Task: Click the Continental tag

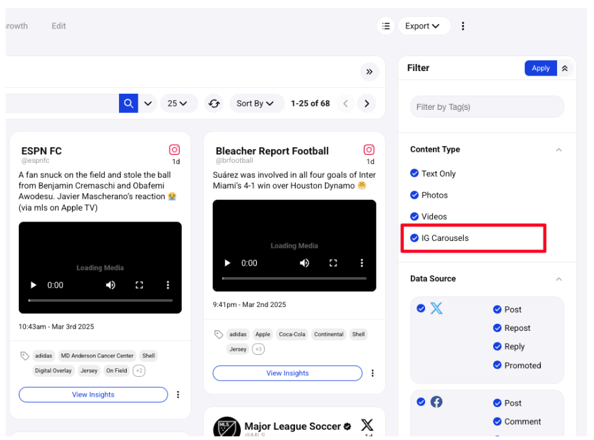Action: pyautogui.click(x=329, y=334)
